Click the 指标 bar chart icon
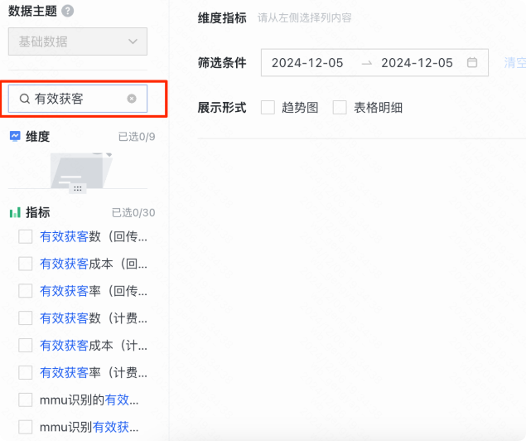526x441 pixels. click(15, 212)
